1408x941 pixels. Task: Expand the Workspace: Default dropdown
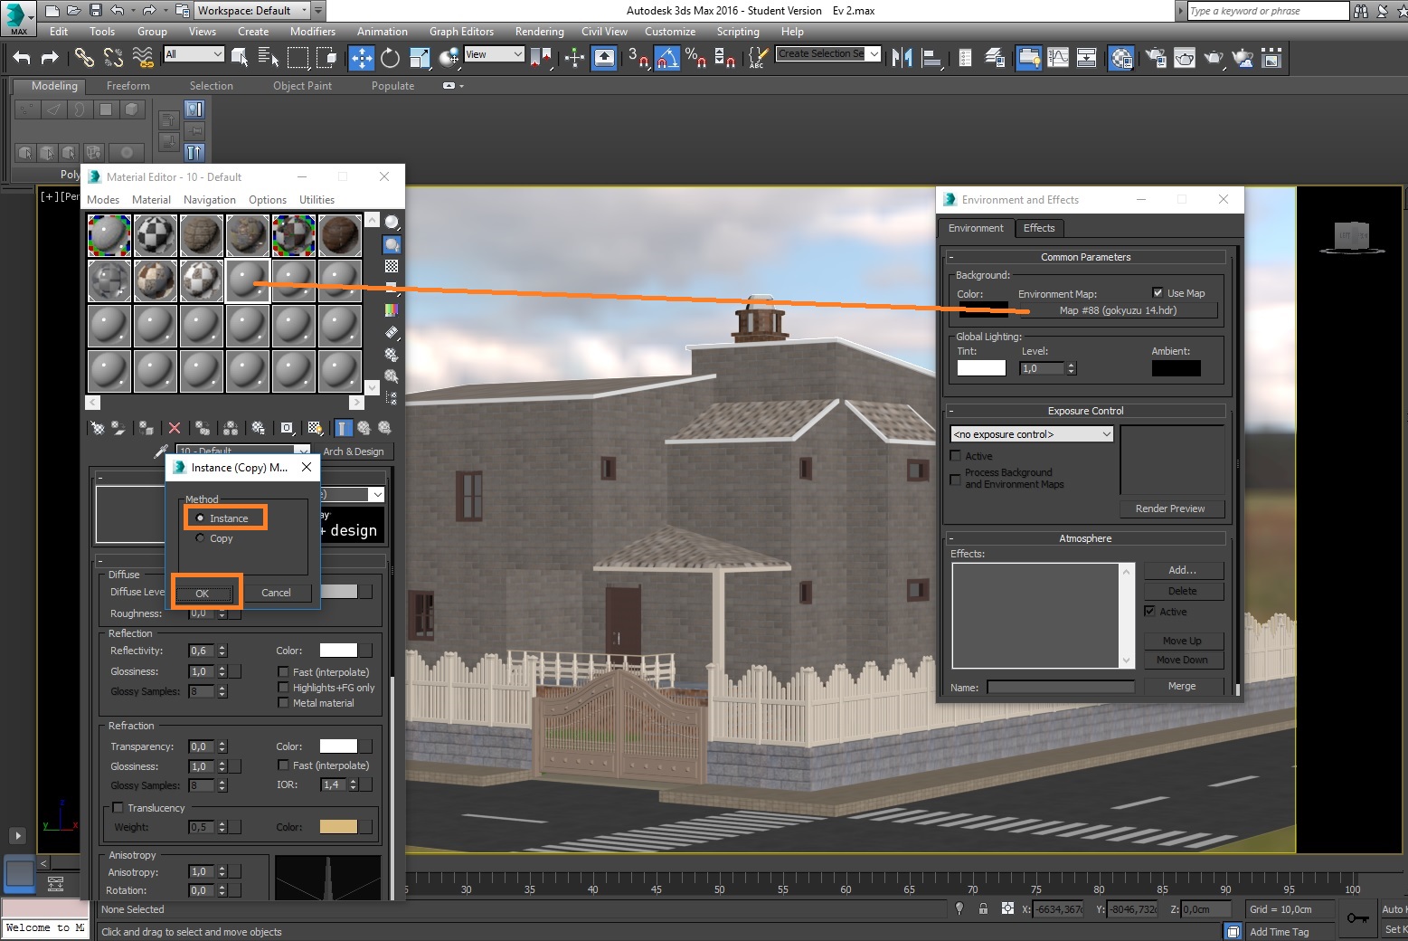click(x=304, y=11)
